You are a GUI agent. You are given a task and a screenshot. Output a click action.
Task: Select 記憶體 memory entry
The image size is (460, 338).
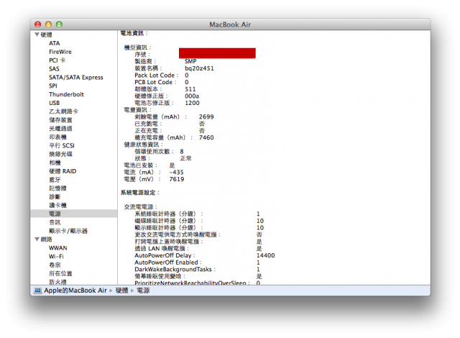click(x=57, y=188)
